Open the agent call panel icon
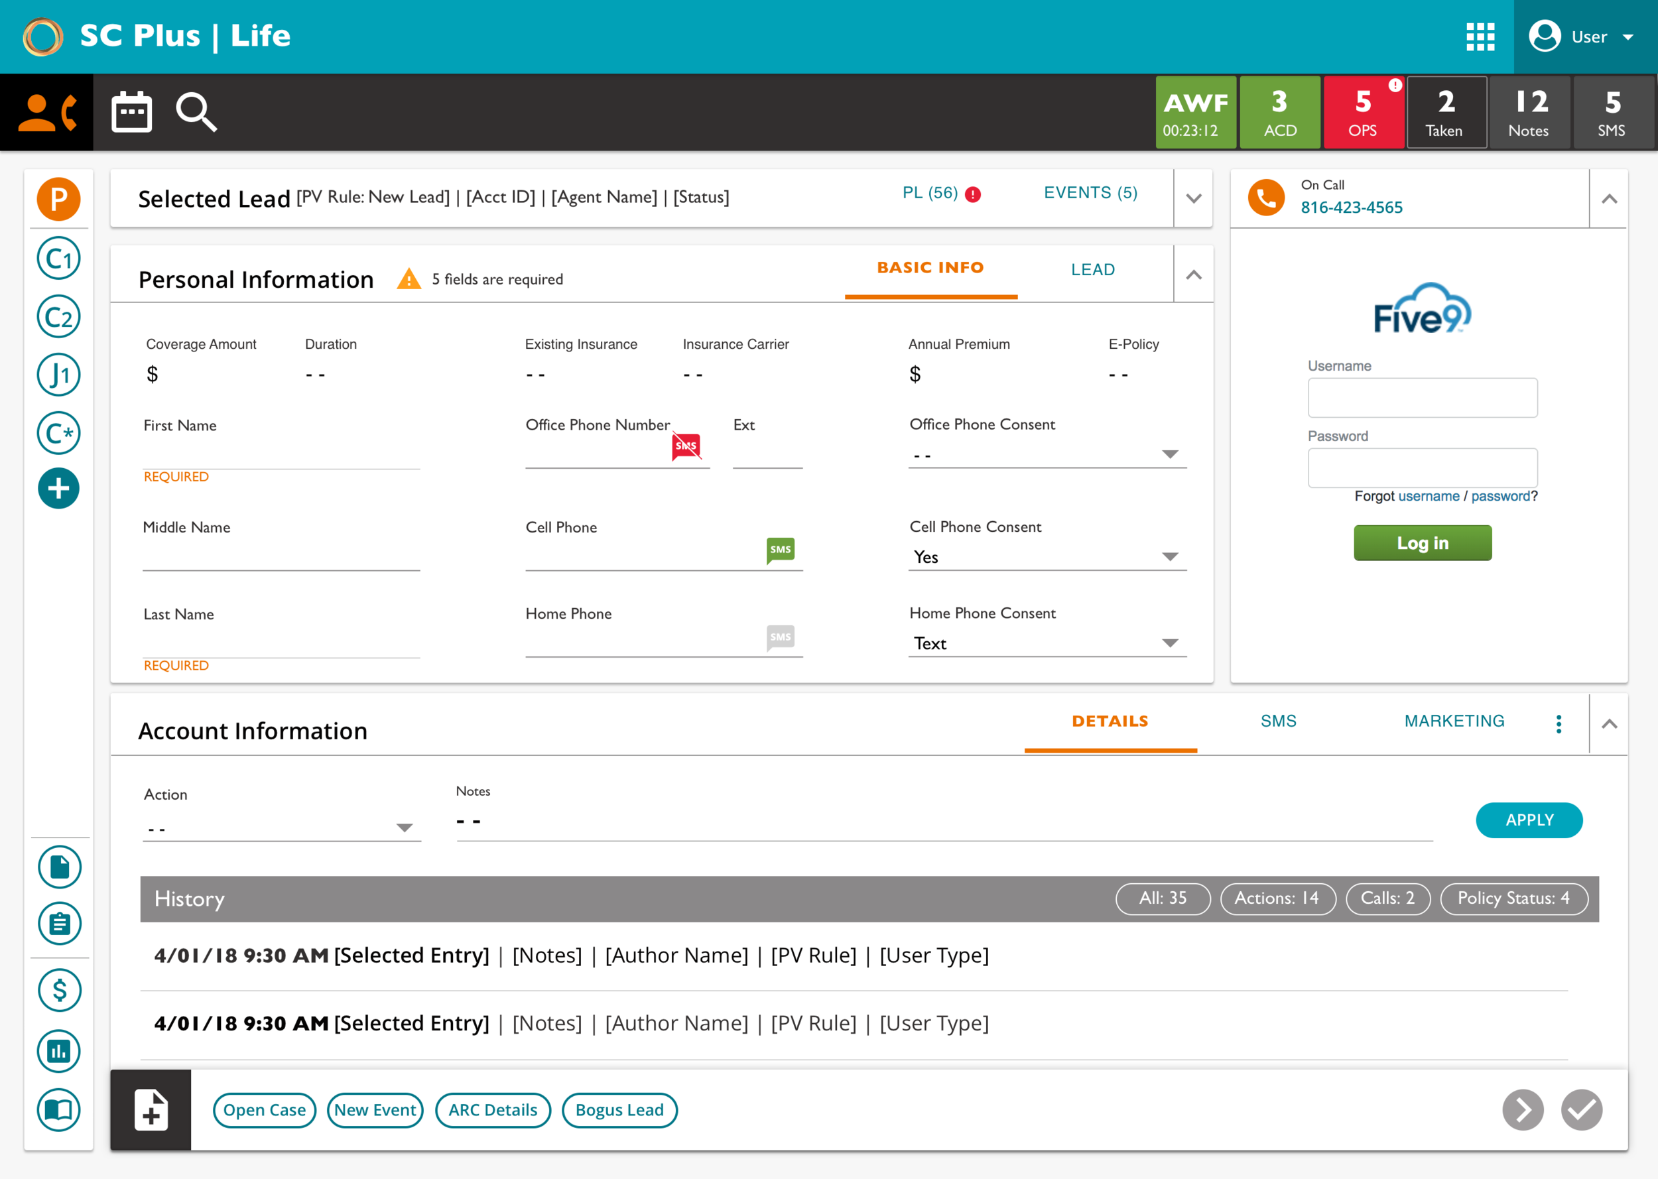1658x1179 pixels. tap(46, 111)
